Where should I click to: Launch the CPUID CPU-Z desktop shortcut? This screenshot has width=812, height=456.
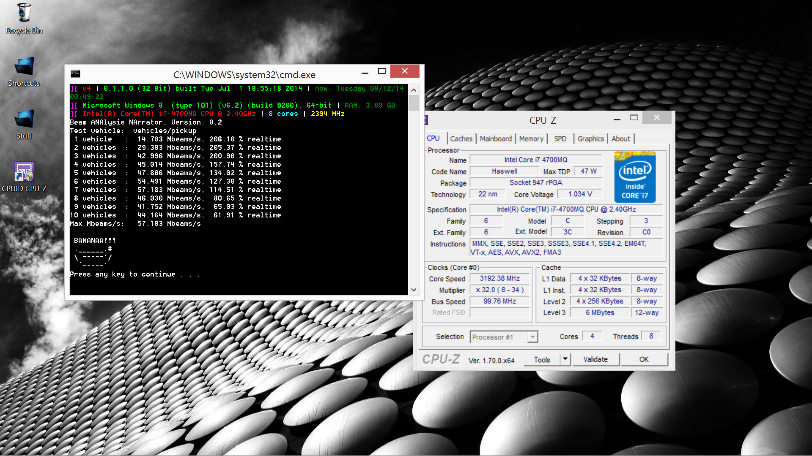point(24,177)
